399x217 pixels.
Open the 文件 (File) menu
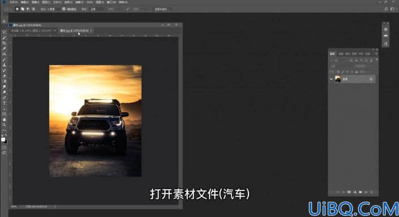click(x=14, y=2)
